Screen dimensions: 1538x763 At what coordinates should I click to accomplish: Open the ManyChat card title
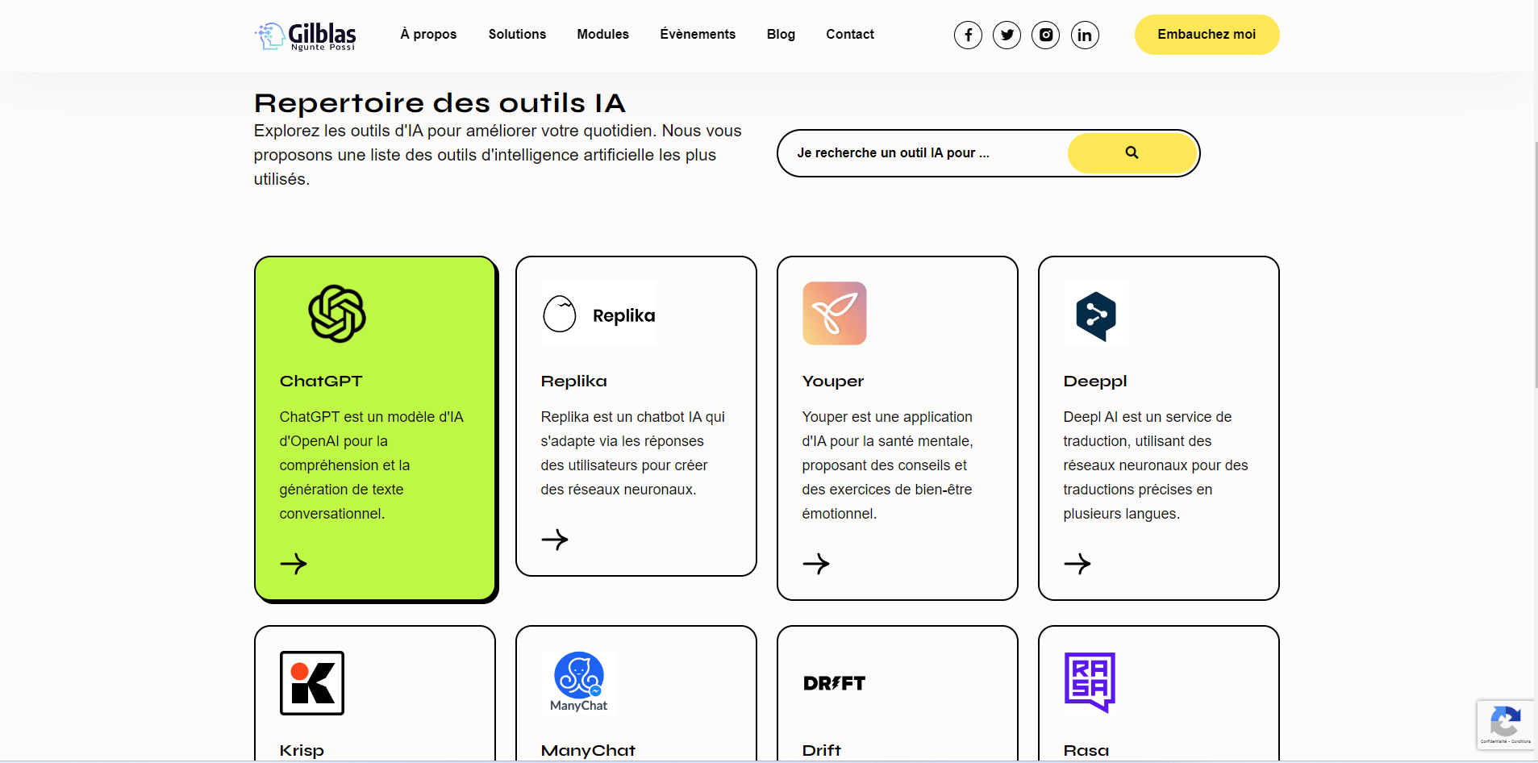pyautogui.click(x=588, y=750)
